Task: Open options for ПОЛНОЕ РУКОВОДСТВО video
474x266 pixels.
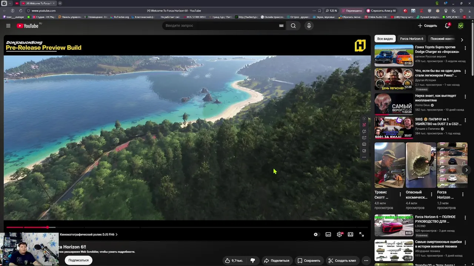Action: [x=465, y=218]
